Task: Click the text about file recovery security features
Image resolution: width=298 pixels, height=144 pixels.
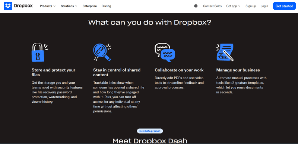Action: [x=57, y=92]
